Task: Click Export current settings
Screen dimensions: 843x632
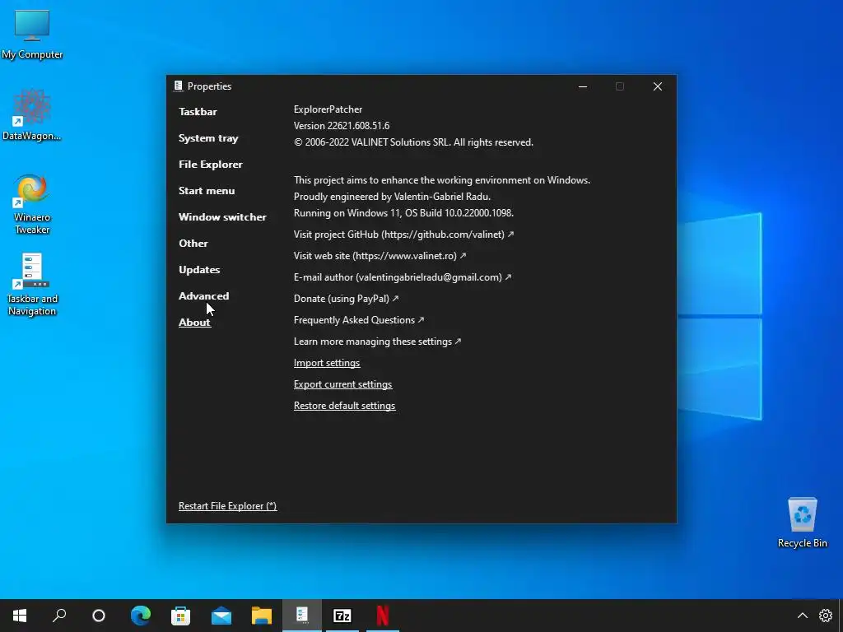Action: (x=343, y=385)
